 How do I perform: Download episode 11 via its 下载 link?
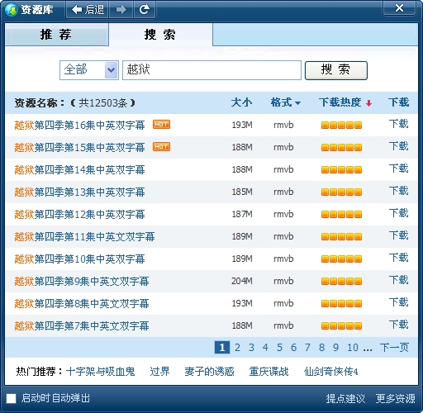coord(398,235)
